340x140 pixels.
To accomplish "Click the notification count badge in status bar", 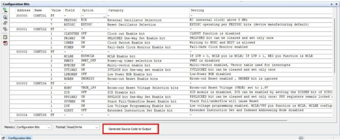I will coord(301,137).
